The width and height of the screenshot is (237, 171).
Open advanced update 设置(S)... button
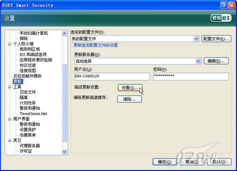coord(130,87)
